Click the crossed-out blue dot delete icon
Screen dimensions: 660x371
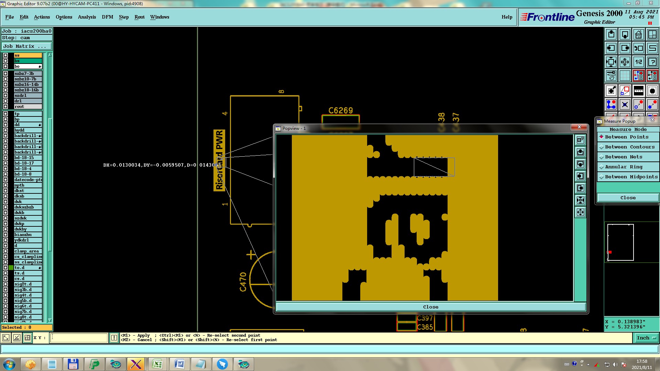click(x=625, y=104)
